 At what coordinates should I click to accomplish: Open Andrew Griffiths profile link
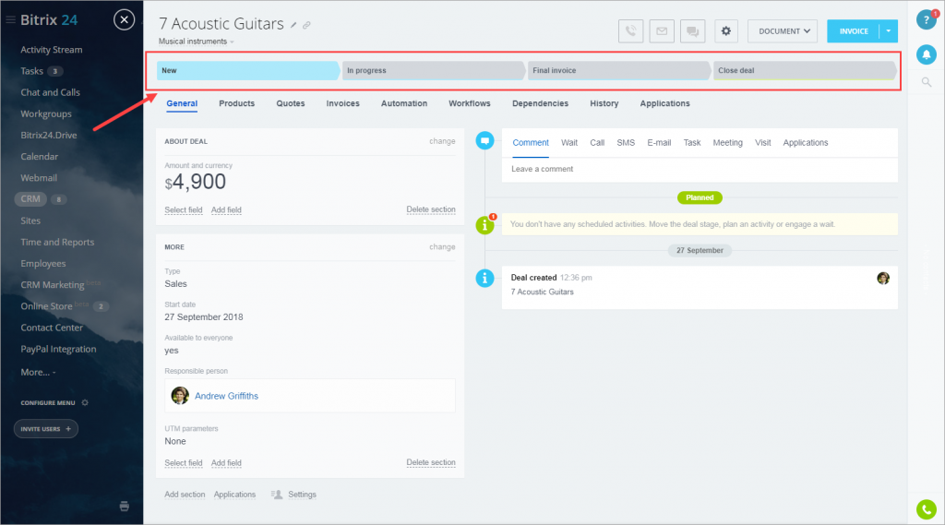tap(226, 396)
